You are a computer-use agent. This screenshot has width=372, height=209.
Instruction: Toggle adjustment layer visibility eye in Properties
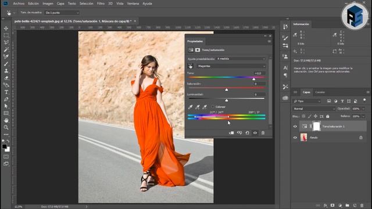pos(255,133)
